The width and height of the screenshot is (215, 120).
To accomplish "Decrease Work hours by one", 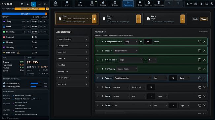I will 23,27.
